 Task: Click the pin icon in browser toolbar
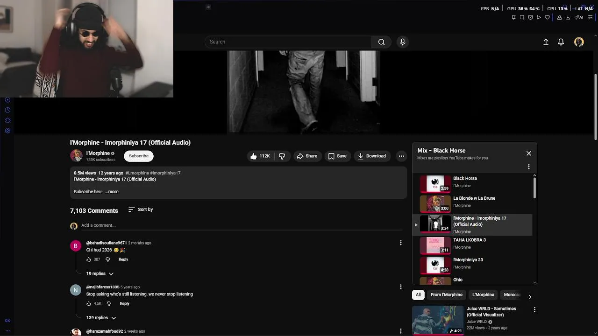pos(513,17)
